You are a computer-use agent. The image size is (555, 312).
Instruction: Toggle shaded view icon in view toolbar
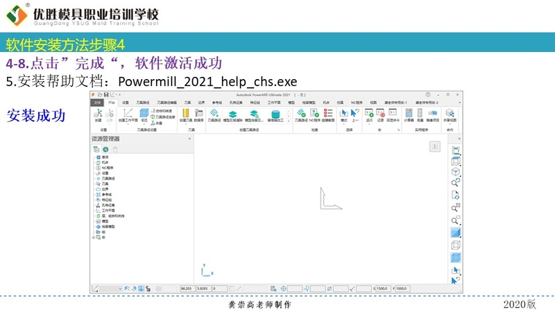456,233
